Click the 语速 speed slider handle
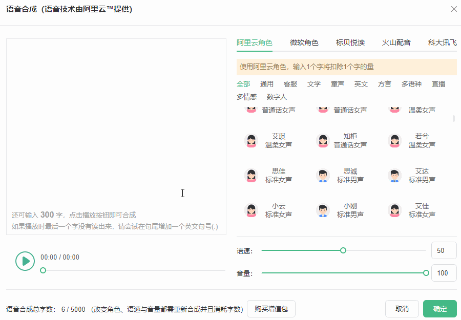This screenshot has height=320, width=461. point(343,250)
